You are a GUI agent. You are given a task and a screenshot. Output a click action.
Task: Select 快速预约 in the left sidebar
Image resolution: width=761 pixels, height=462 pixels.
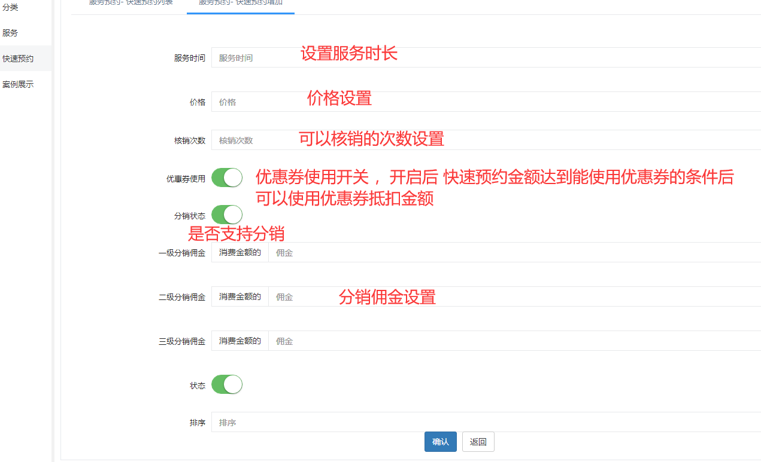[x=18, y=59]
